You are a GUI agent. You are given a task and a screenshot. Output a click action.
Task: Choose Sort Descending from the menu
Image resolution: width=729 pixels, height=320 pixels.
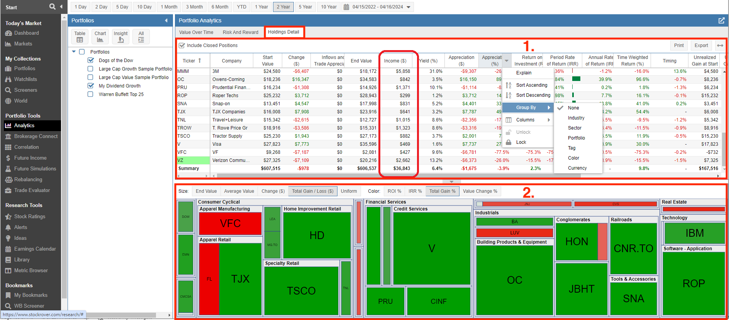click(528, 95)
